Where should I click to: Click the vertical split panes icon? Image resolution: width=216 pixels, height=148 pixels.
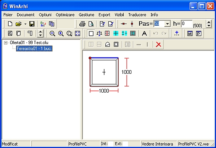[91, 44]
